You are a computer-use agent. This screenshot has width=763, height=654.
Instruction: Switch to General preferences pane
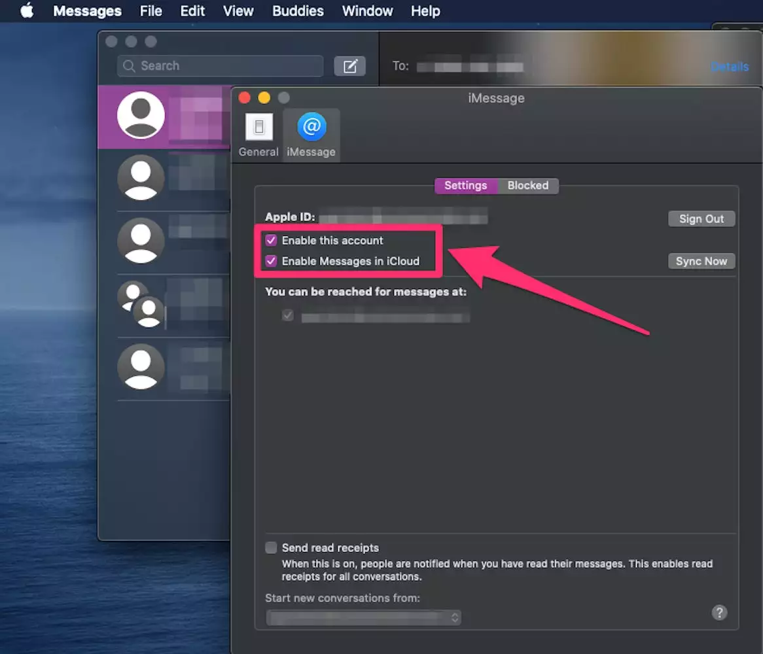[x=258, y=135]
